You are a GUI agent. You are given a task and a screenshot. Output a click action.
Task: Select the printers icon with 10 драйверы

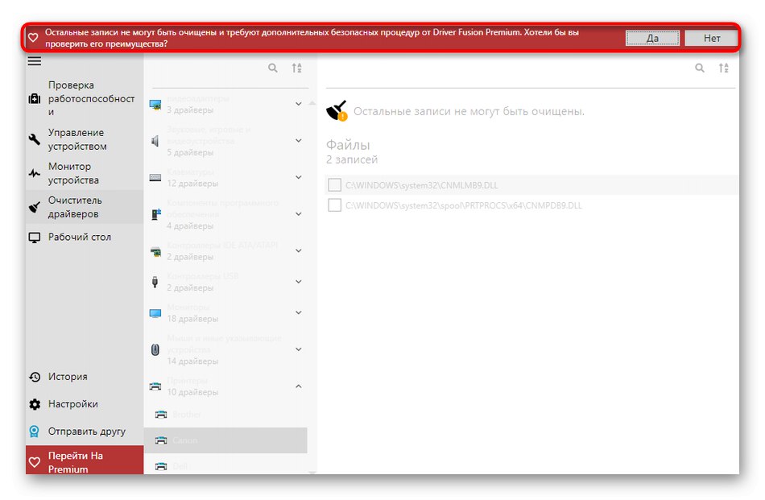coord(155,386)
